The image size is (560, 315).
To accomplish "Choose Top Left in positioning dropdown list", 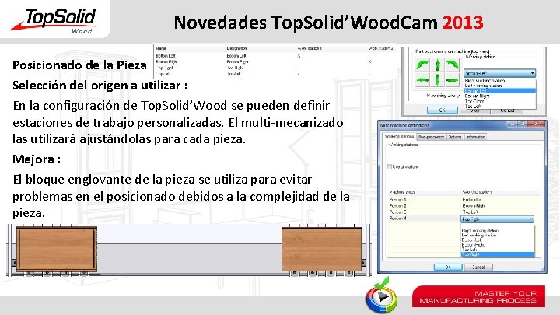I will click(x=500, y=106).
